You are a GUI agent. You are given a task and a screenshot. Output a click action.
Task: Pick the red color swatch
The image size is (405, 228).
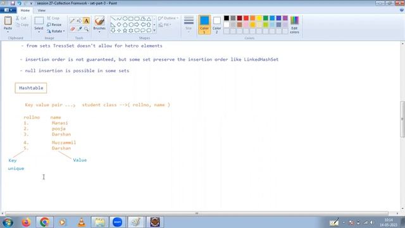point(246,18)
